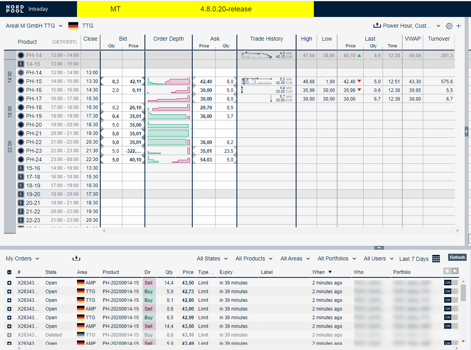Open the column chooser grid icon near Refresh

436,258
